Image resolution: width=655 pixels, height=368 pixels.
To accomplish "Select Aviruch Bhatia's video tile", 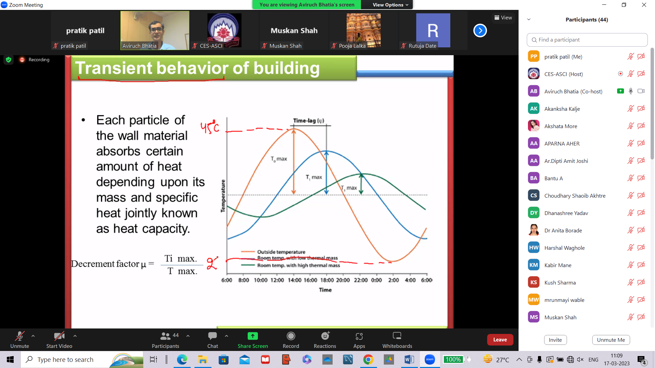I will (x=155, y=30).
